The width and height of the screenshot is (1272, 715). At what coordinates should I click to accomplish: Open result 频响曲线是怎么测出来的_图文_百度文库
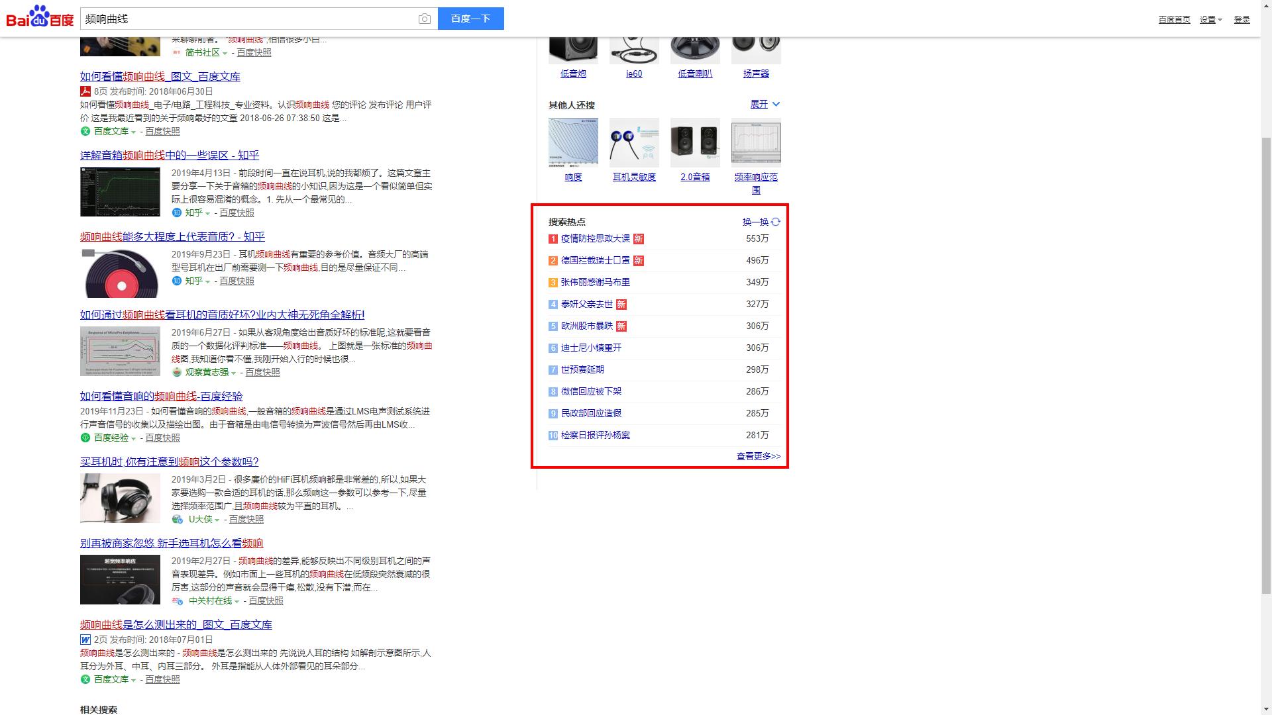pos(176,624)
